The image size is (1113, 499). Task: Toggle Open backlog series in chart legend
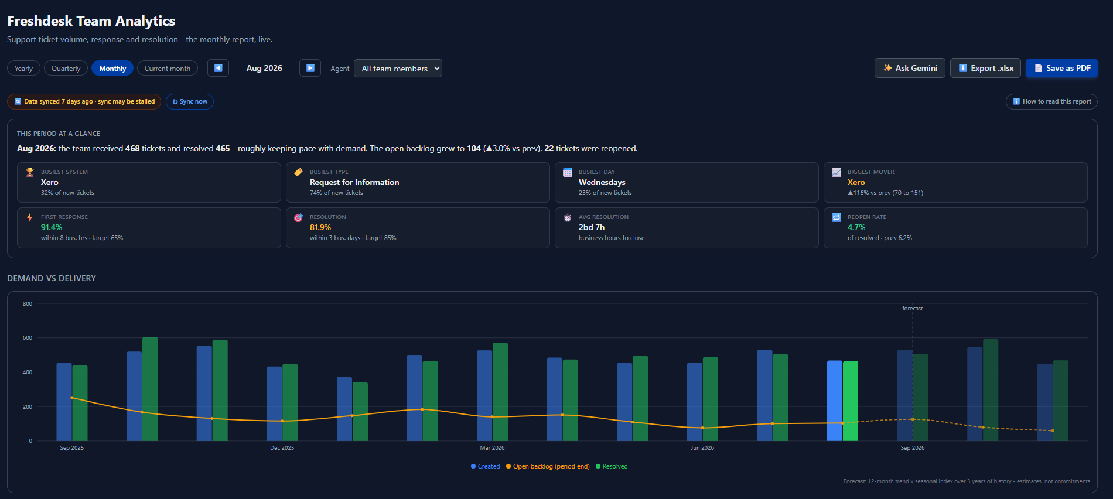pyautogui.click(x=548, y=466)
